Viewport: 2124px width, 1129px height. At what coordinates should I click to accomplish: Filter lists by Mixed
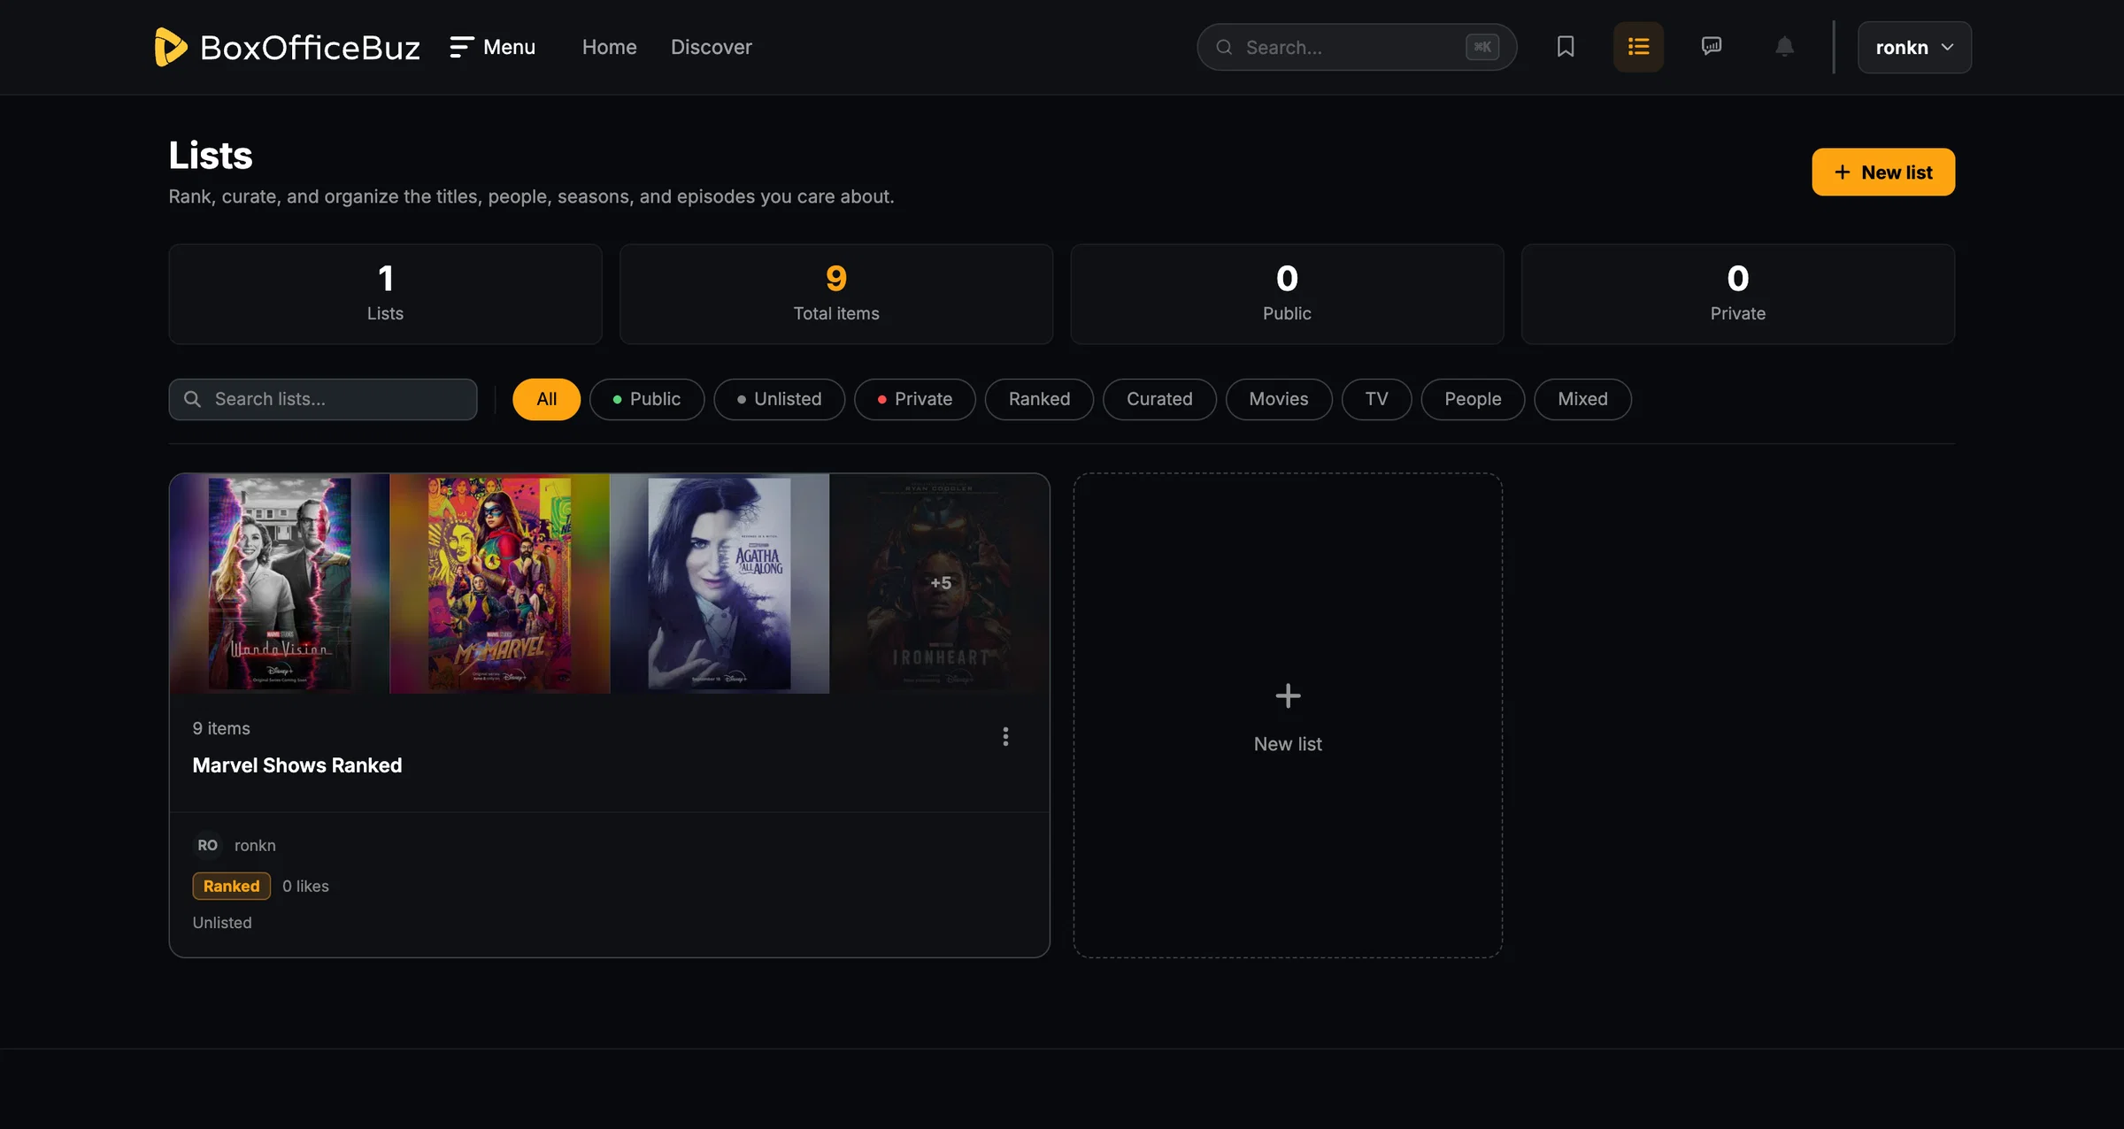1582,399
